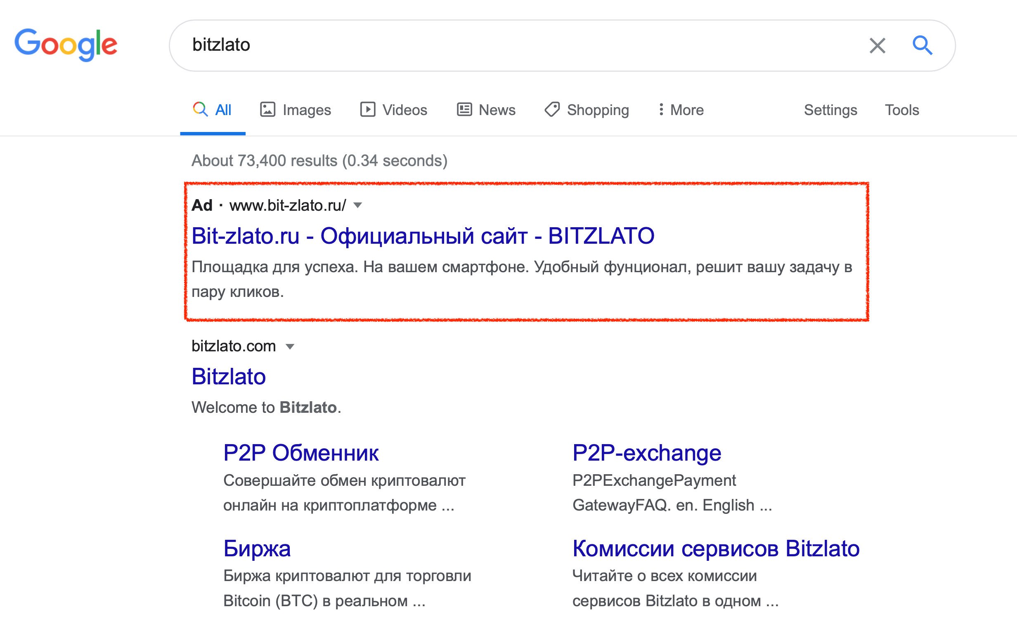Click the News tab newspaper icon
Viewport: 1017px width, 626px height.
[x=464, y=110]
